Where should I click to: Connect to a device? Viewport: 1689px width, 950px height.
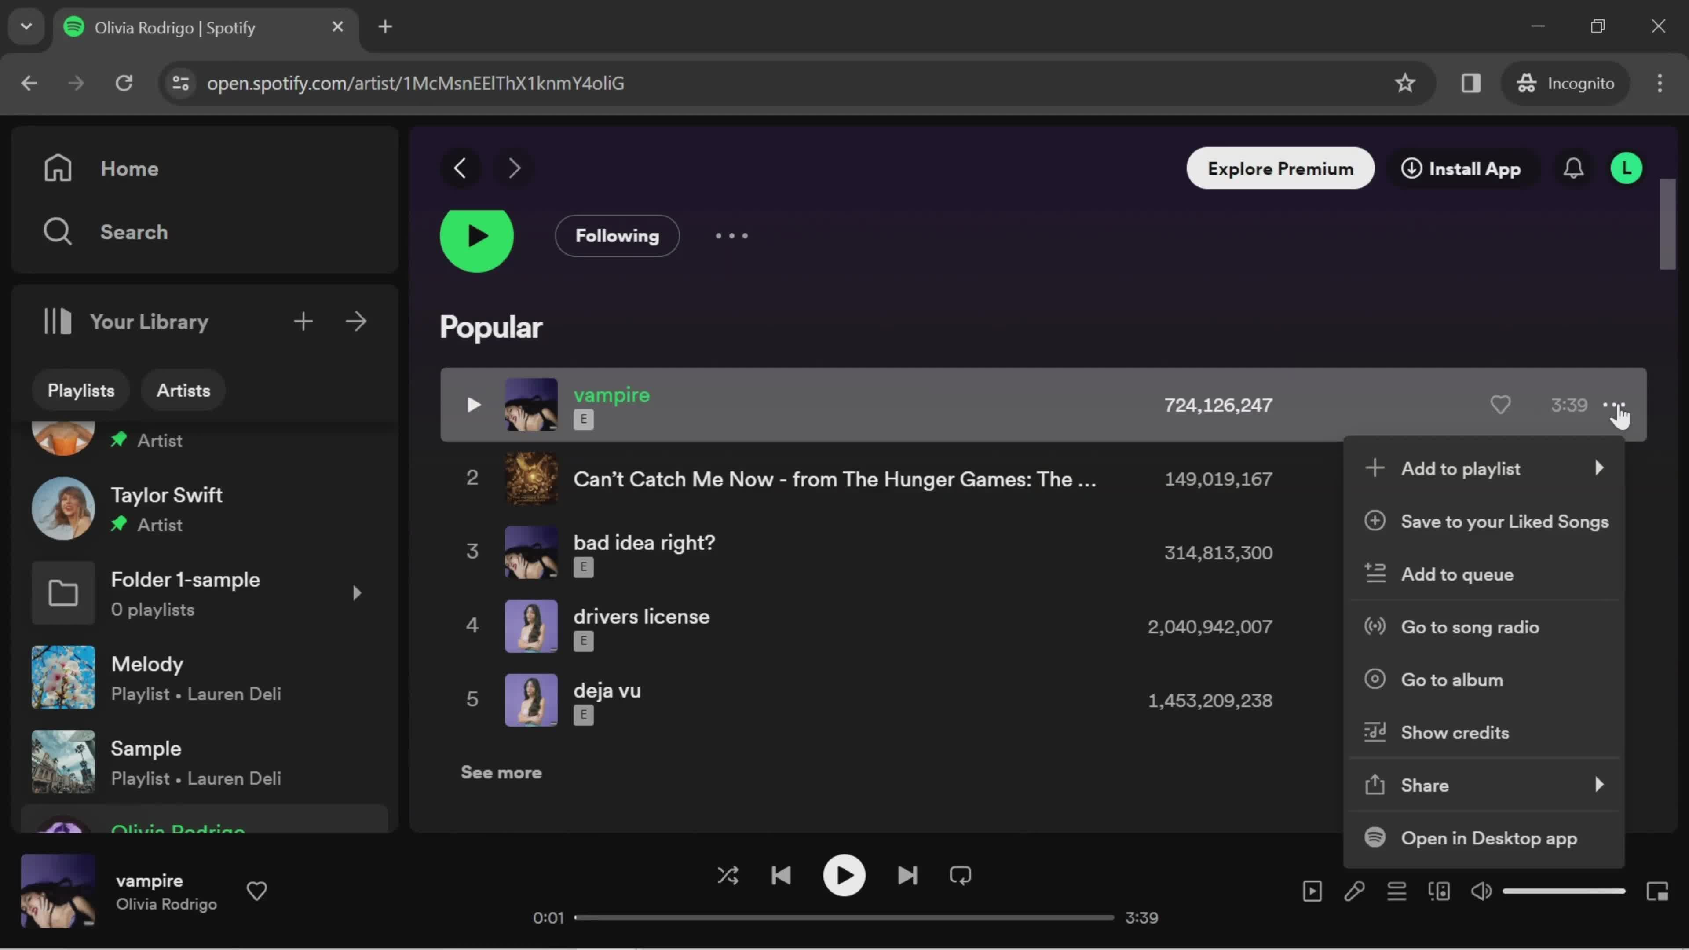(x=1439, y=891)
